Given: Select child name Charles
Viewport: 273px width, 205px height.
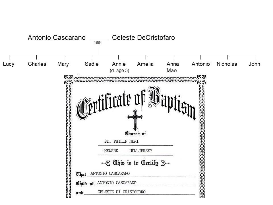Looking at the screenshot, I should (37, 64).
